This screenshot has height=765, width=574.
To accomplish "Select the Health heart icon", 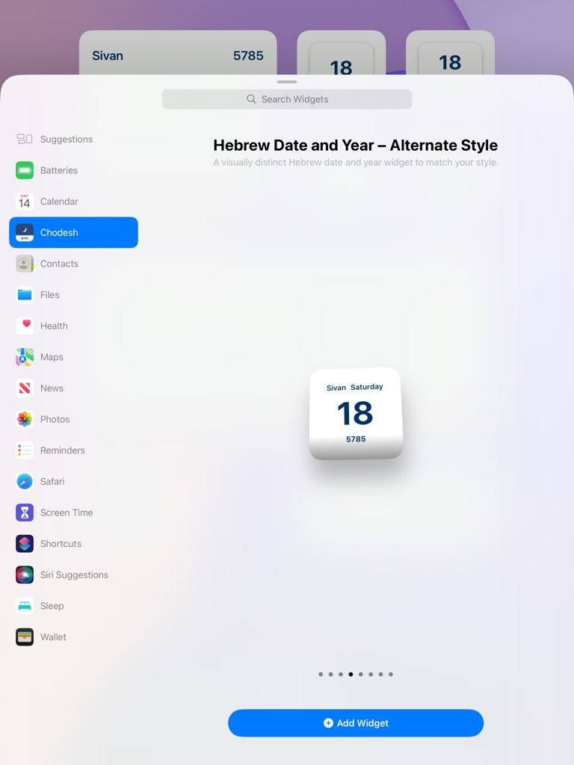I will pos(25,326).
